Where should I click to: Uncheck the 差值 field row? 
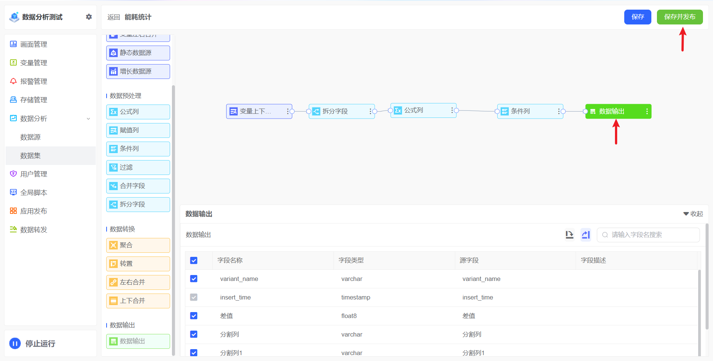pyautogui.click(x=193, y=316)
